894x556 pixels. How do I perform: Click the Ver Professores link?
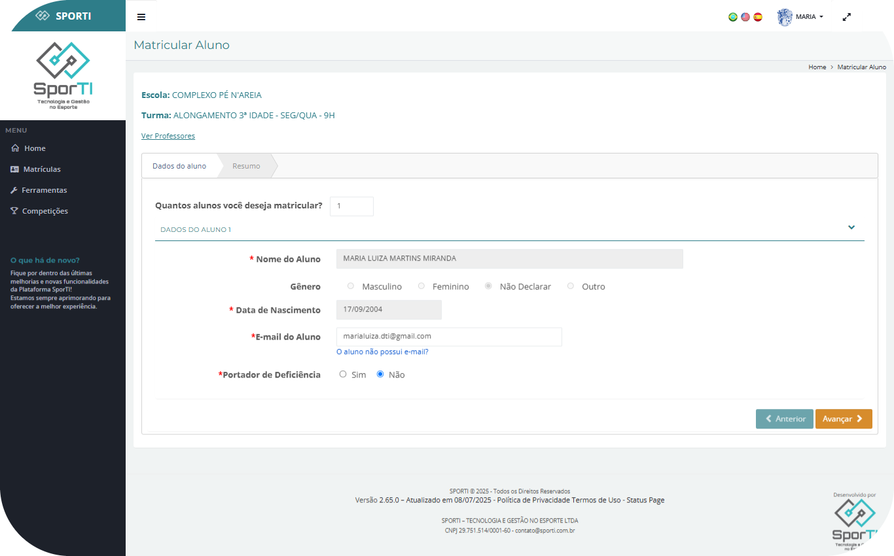(168, 136)
